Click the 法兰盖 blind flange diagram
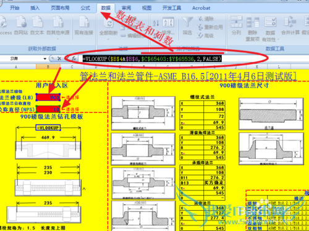The width and height of the screenshot is (309, 231). 271,114
